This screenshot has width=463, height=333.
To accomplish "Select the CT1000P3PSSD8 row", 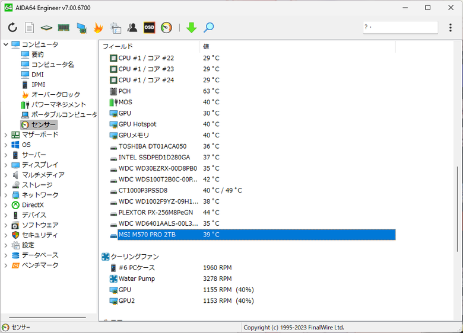I will (252, 191).
